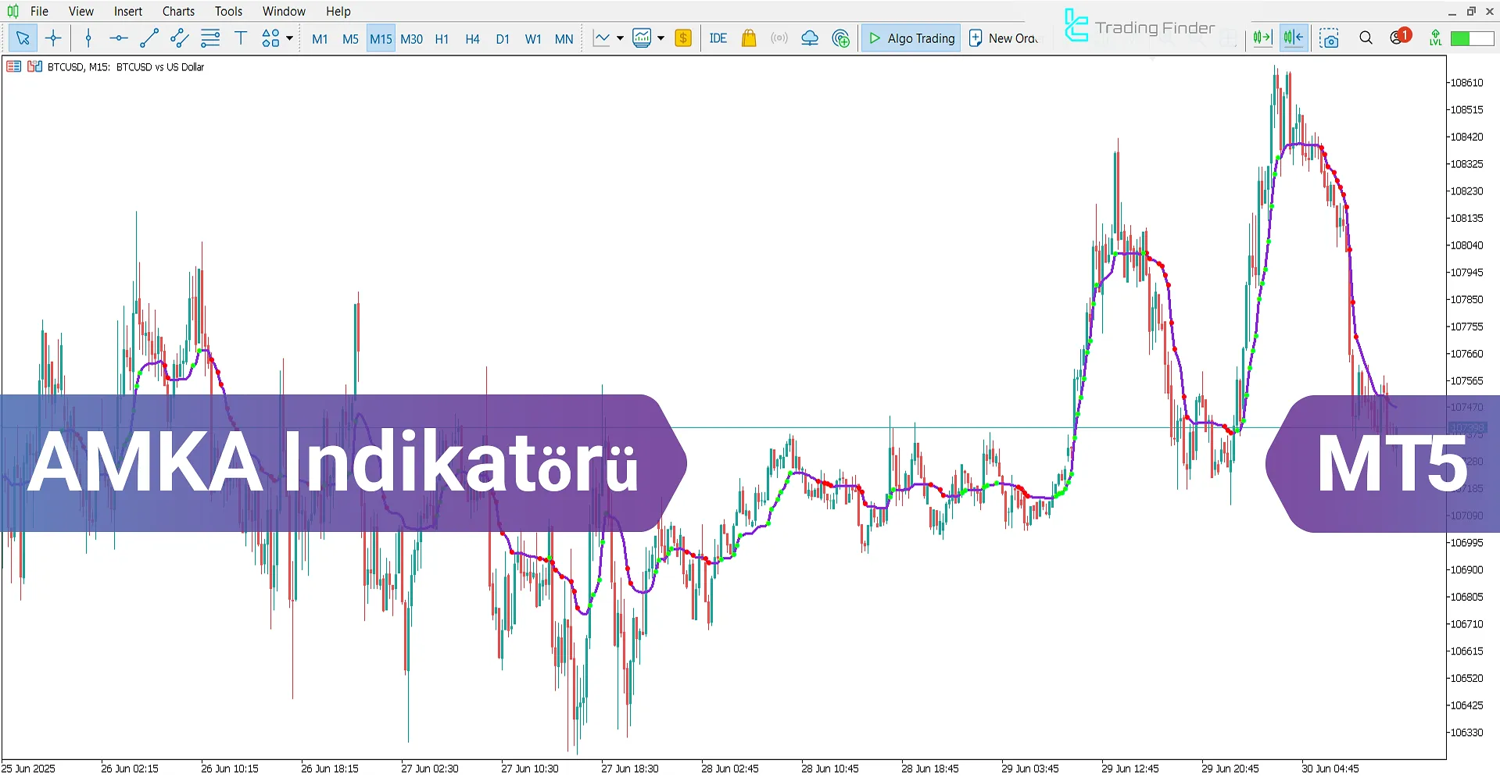Click the red Depth of Market icon
This screenshot has height=778, width=1500.
(x=13, y=66)
